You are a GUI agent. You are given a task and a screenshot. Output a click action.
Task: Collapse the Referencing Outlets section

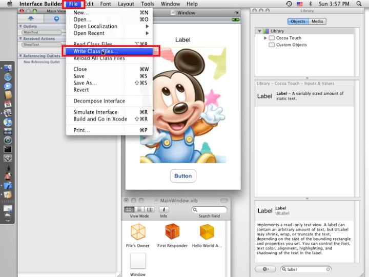pyautogui.click(x=20, y=56)
